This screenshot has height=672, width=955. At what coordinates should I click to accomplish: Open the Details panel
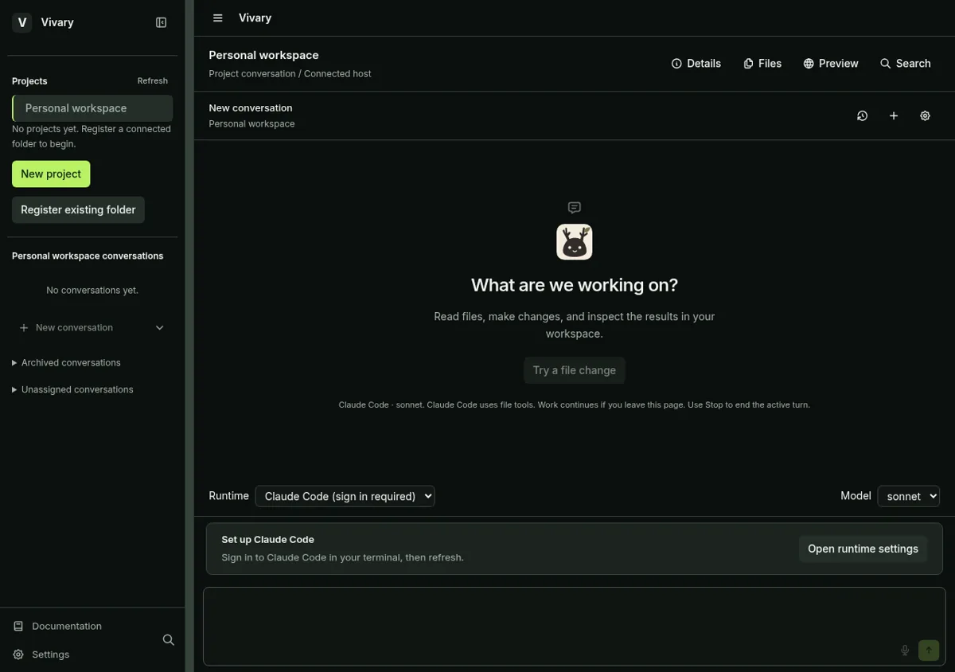point(696,64)
